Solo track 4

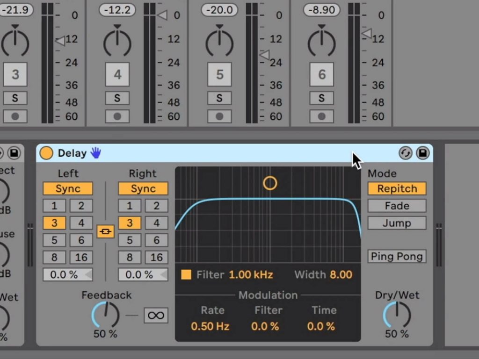[117, 98]
